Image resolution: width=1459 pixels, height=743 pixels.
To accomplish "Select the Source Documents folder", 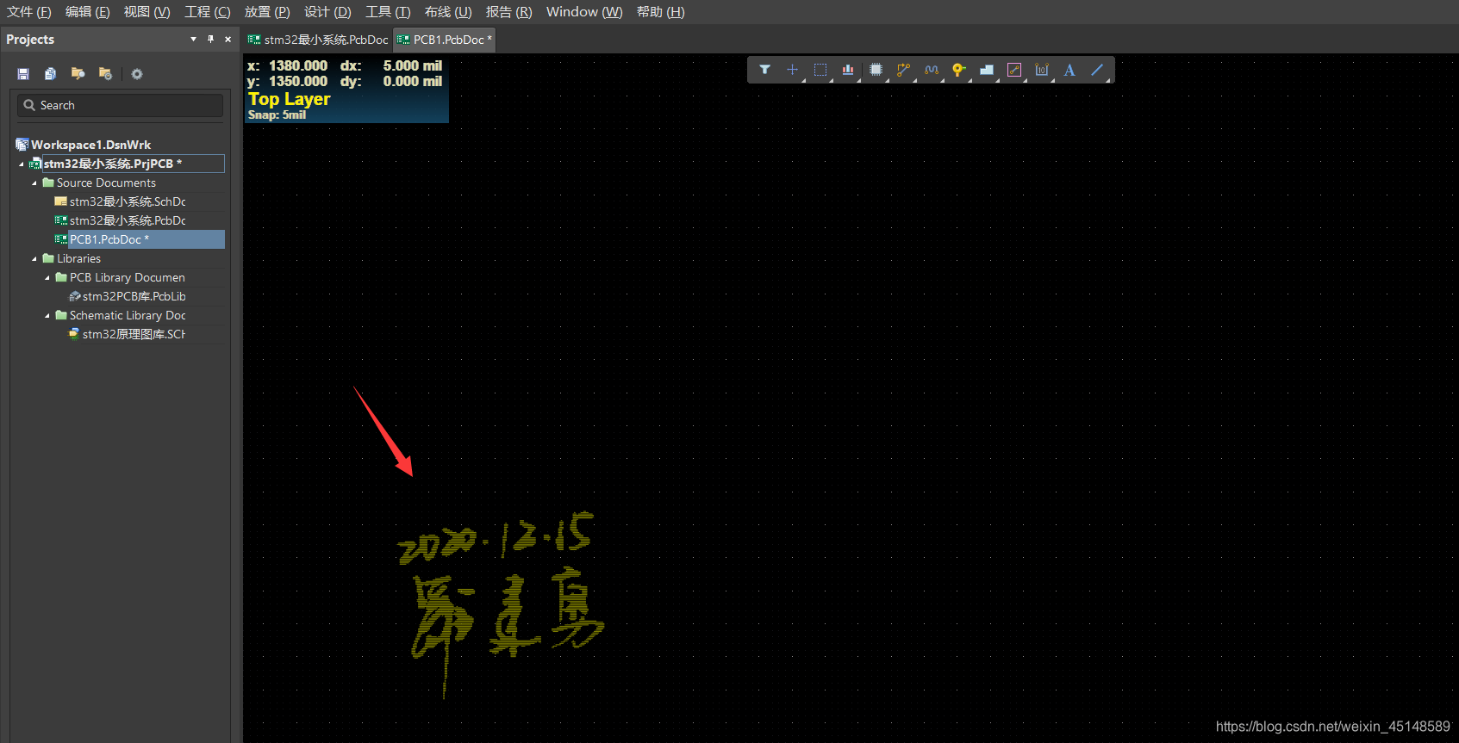I will [106, 183].
